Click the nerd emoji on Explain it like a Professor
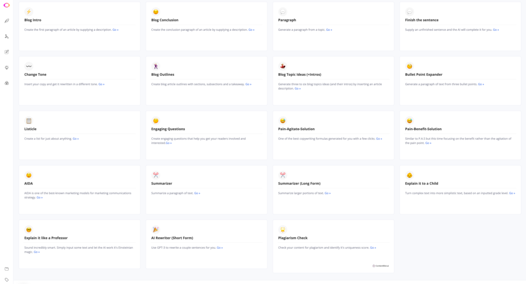This screenshot has height=284, width=526. coord(29,230)
